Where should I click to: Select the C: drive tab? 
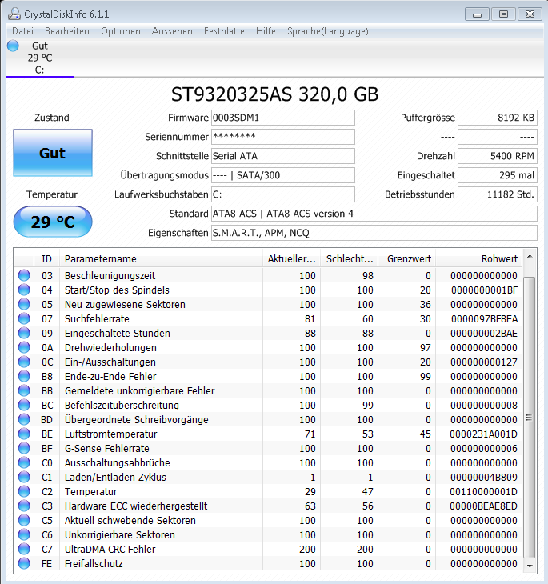pos(40,58)
